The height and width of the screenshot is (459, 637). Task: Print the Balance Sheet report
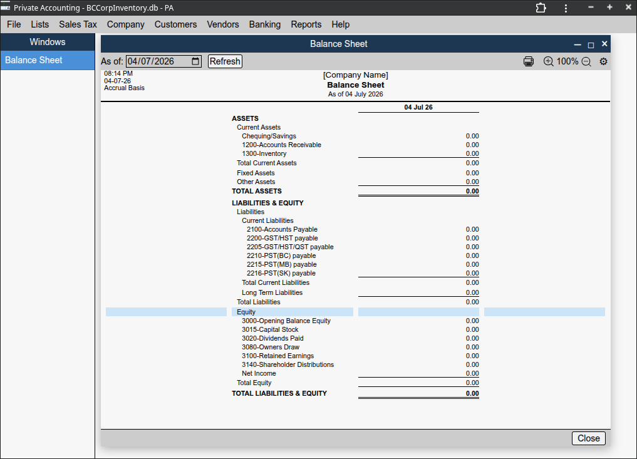[528, 61]
